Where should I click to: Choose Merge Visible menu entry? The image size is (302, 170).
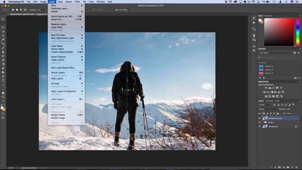tap(58, 115)
